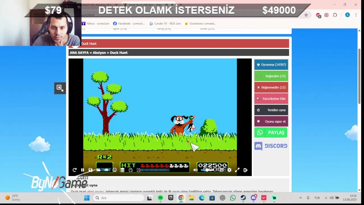The height and width of the screenshot is (205, 364).
Task: Switch the TUR keyboard language
Action: 317,198
